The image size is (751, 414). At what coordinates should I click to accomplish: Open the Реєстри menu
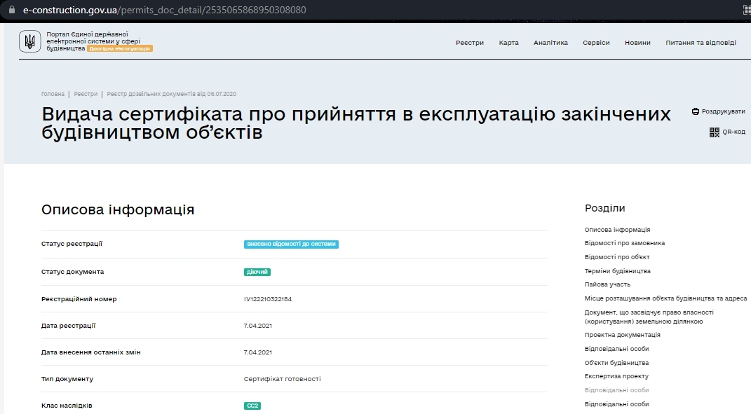click(469, 43)
